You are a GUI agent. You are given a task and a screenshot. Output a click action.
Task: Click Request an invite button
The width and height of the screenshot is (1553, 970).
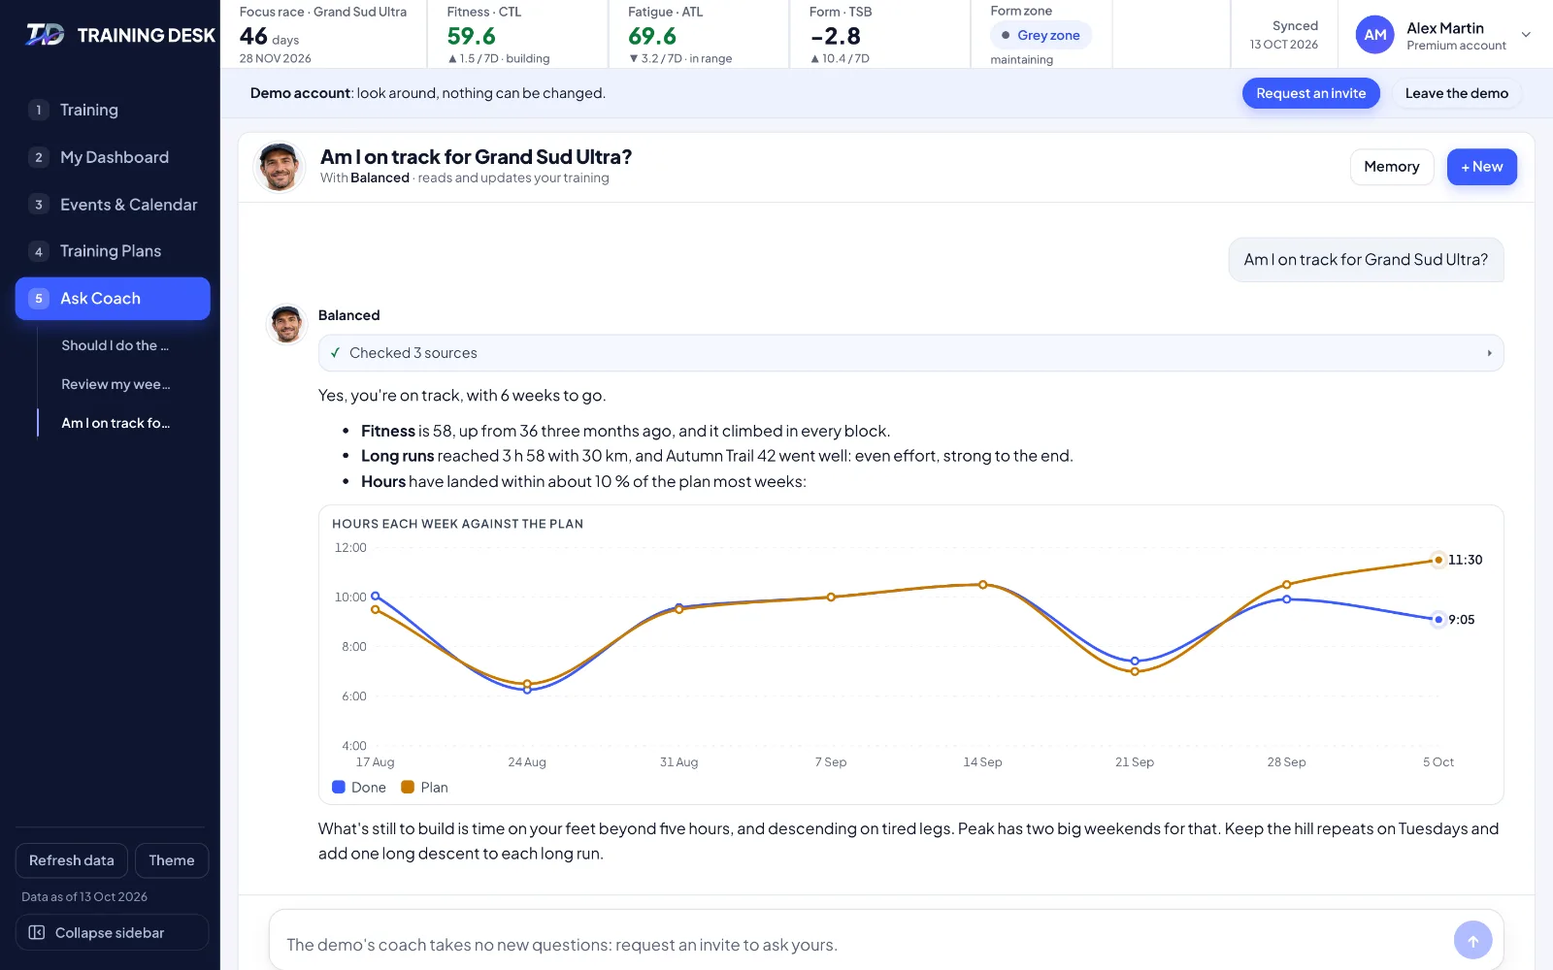point(1310,93)
